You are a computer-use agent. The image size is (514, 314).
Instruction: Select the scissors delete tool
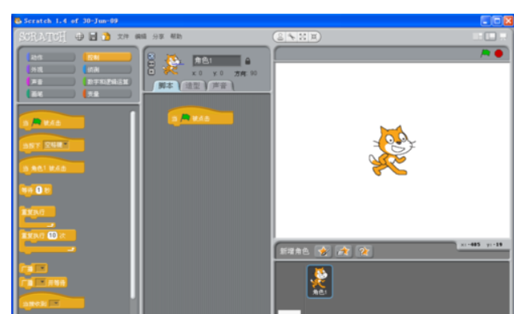(x=291, y=37)
